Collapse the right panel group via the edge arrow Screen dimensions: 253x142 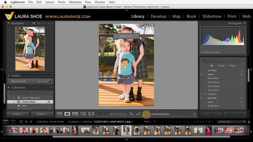tap(251, 69)
